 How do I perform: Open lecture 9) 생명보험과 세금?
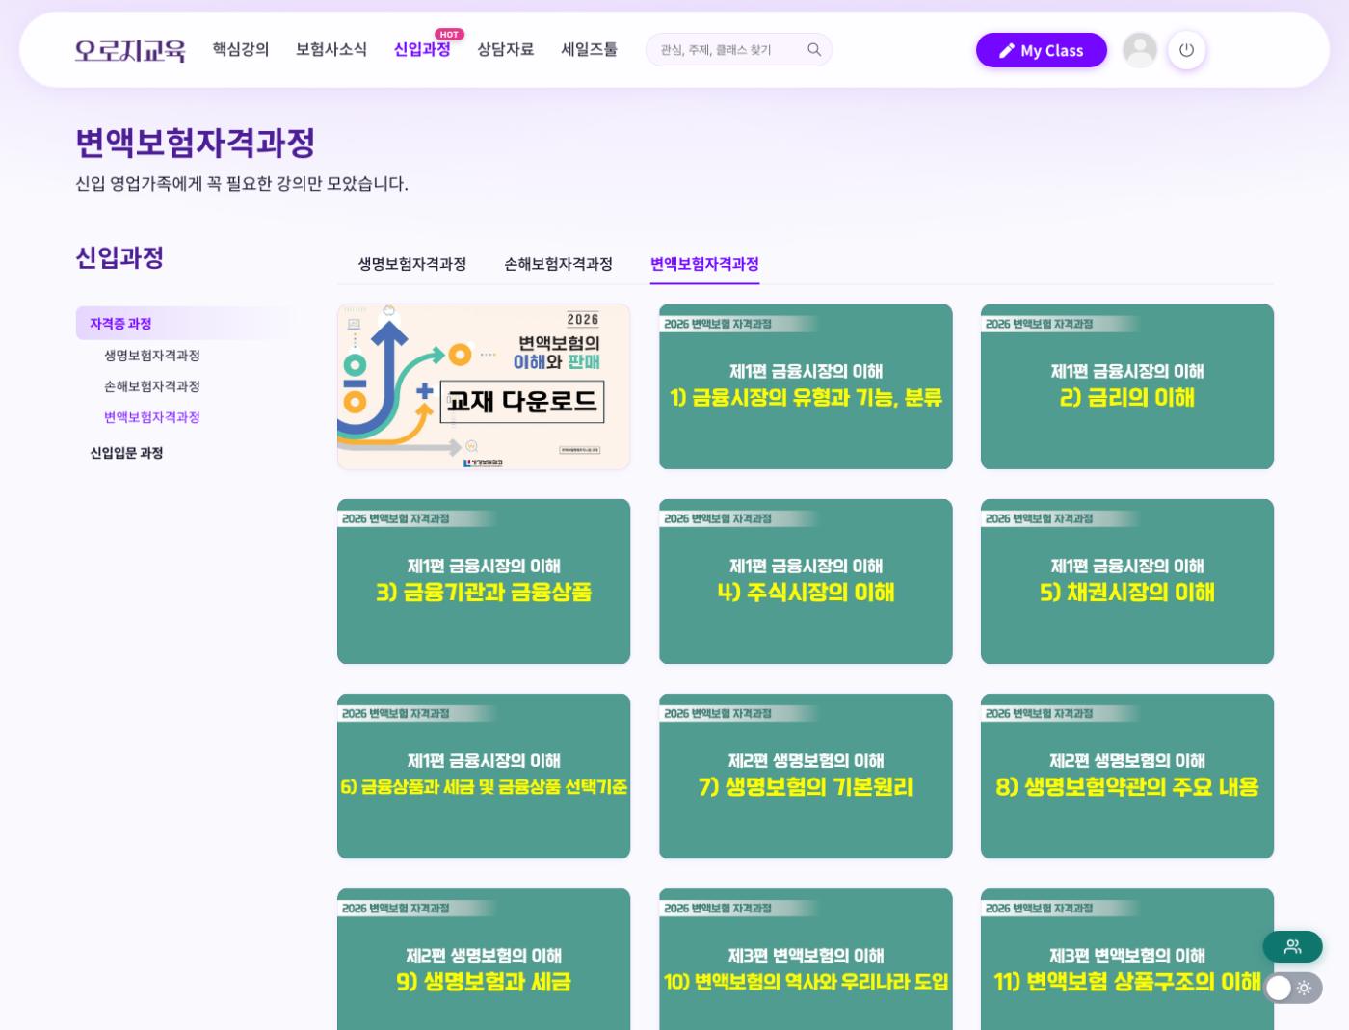coord(484,960)
